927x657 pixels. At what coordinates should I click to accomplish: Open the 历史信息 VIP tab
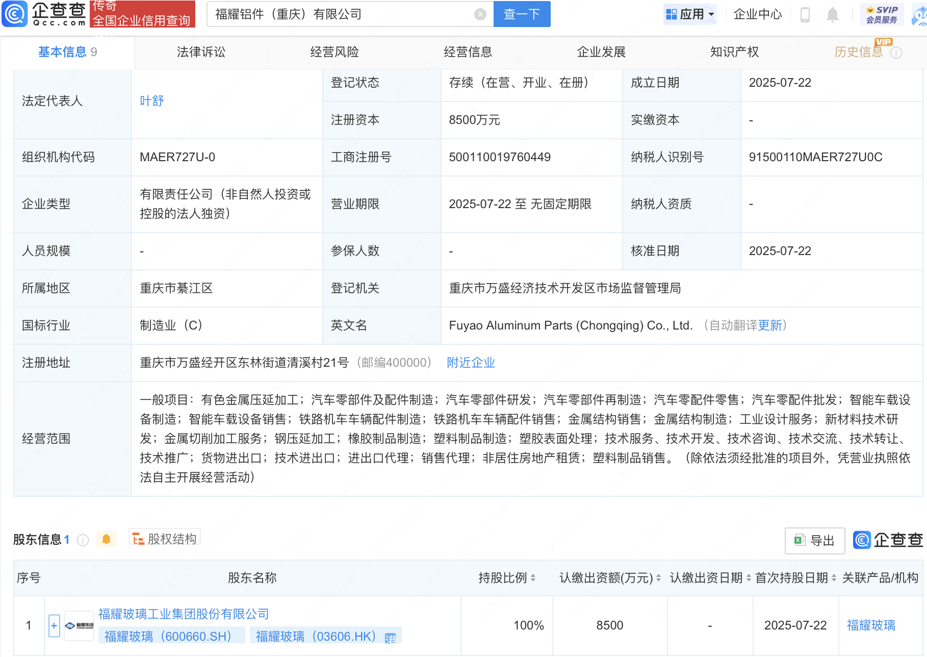pyautogui.click(x=859, y=52)
